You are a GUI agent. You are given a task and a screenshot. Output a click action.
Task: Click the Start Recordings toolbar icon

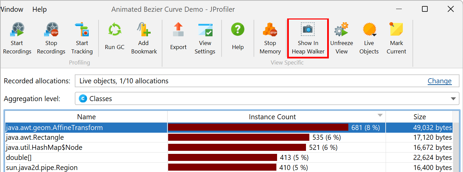pyautogui.click(x=16, y=30)
